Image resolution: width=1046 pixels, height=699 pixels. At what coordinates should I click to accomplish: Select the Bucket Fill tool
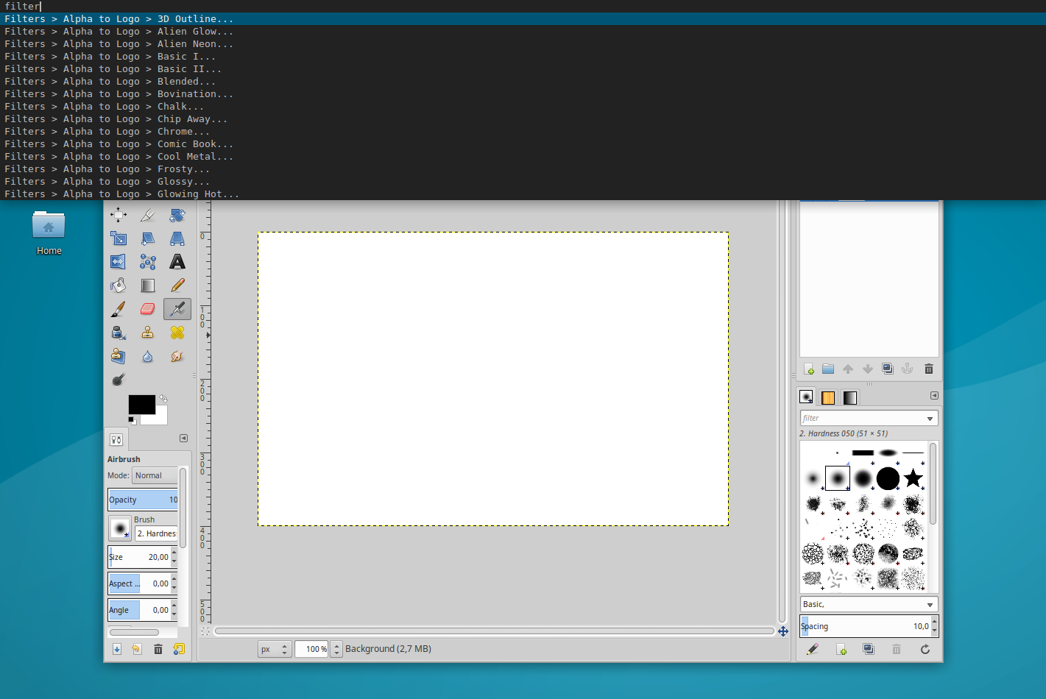click(x=118, y=285)
